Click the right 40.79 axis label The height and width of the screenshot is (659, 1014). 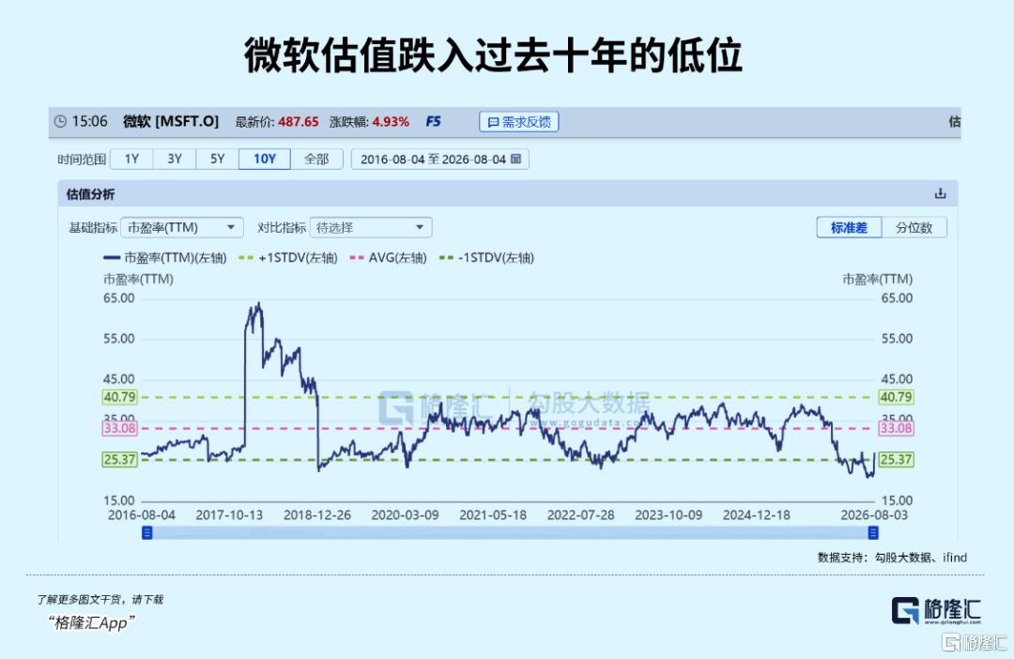[897, 397]
